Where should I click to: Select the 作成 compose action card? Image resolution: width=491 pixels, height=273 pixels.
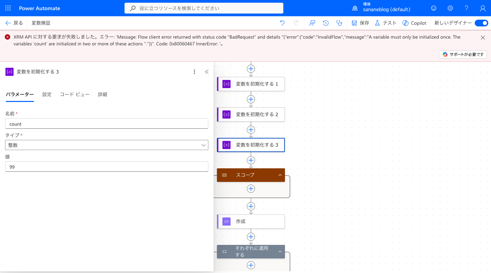coord(251,222)
